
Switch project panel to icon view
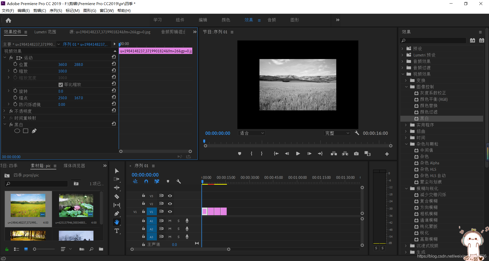(26, 249)
